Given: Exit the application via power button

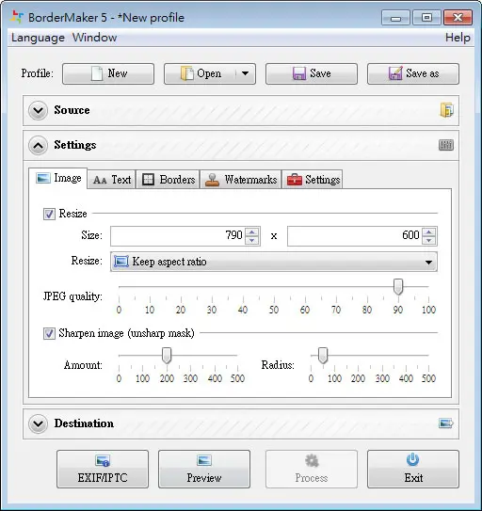Looking at the screenshot, I should [413, 470].
